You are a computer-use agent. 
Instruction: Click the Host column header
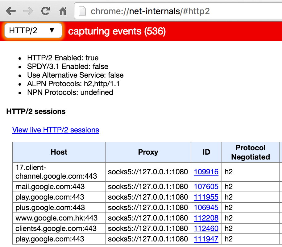point(59,152)
